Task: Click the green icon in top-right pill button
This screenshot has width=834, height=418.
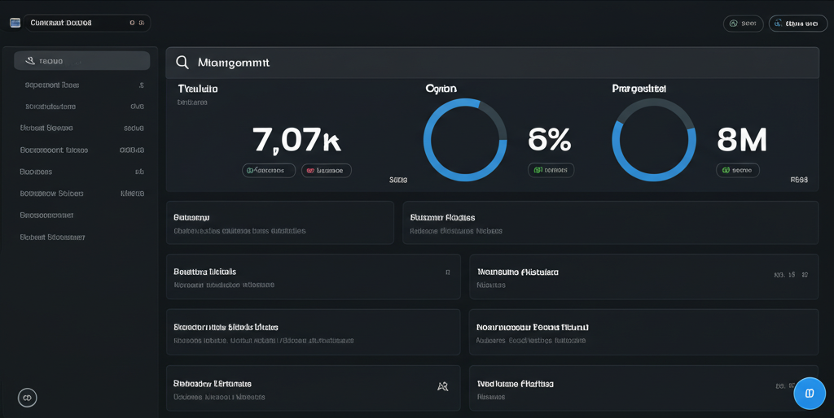Action: (x=734, y=24)
